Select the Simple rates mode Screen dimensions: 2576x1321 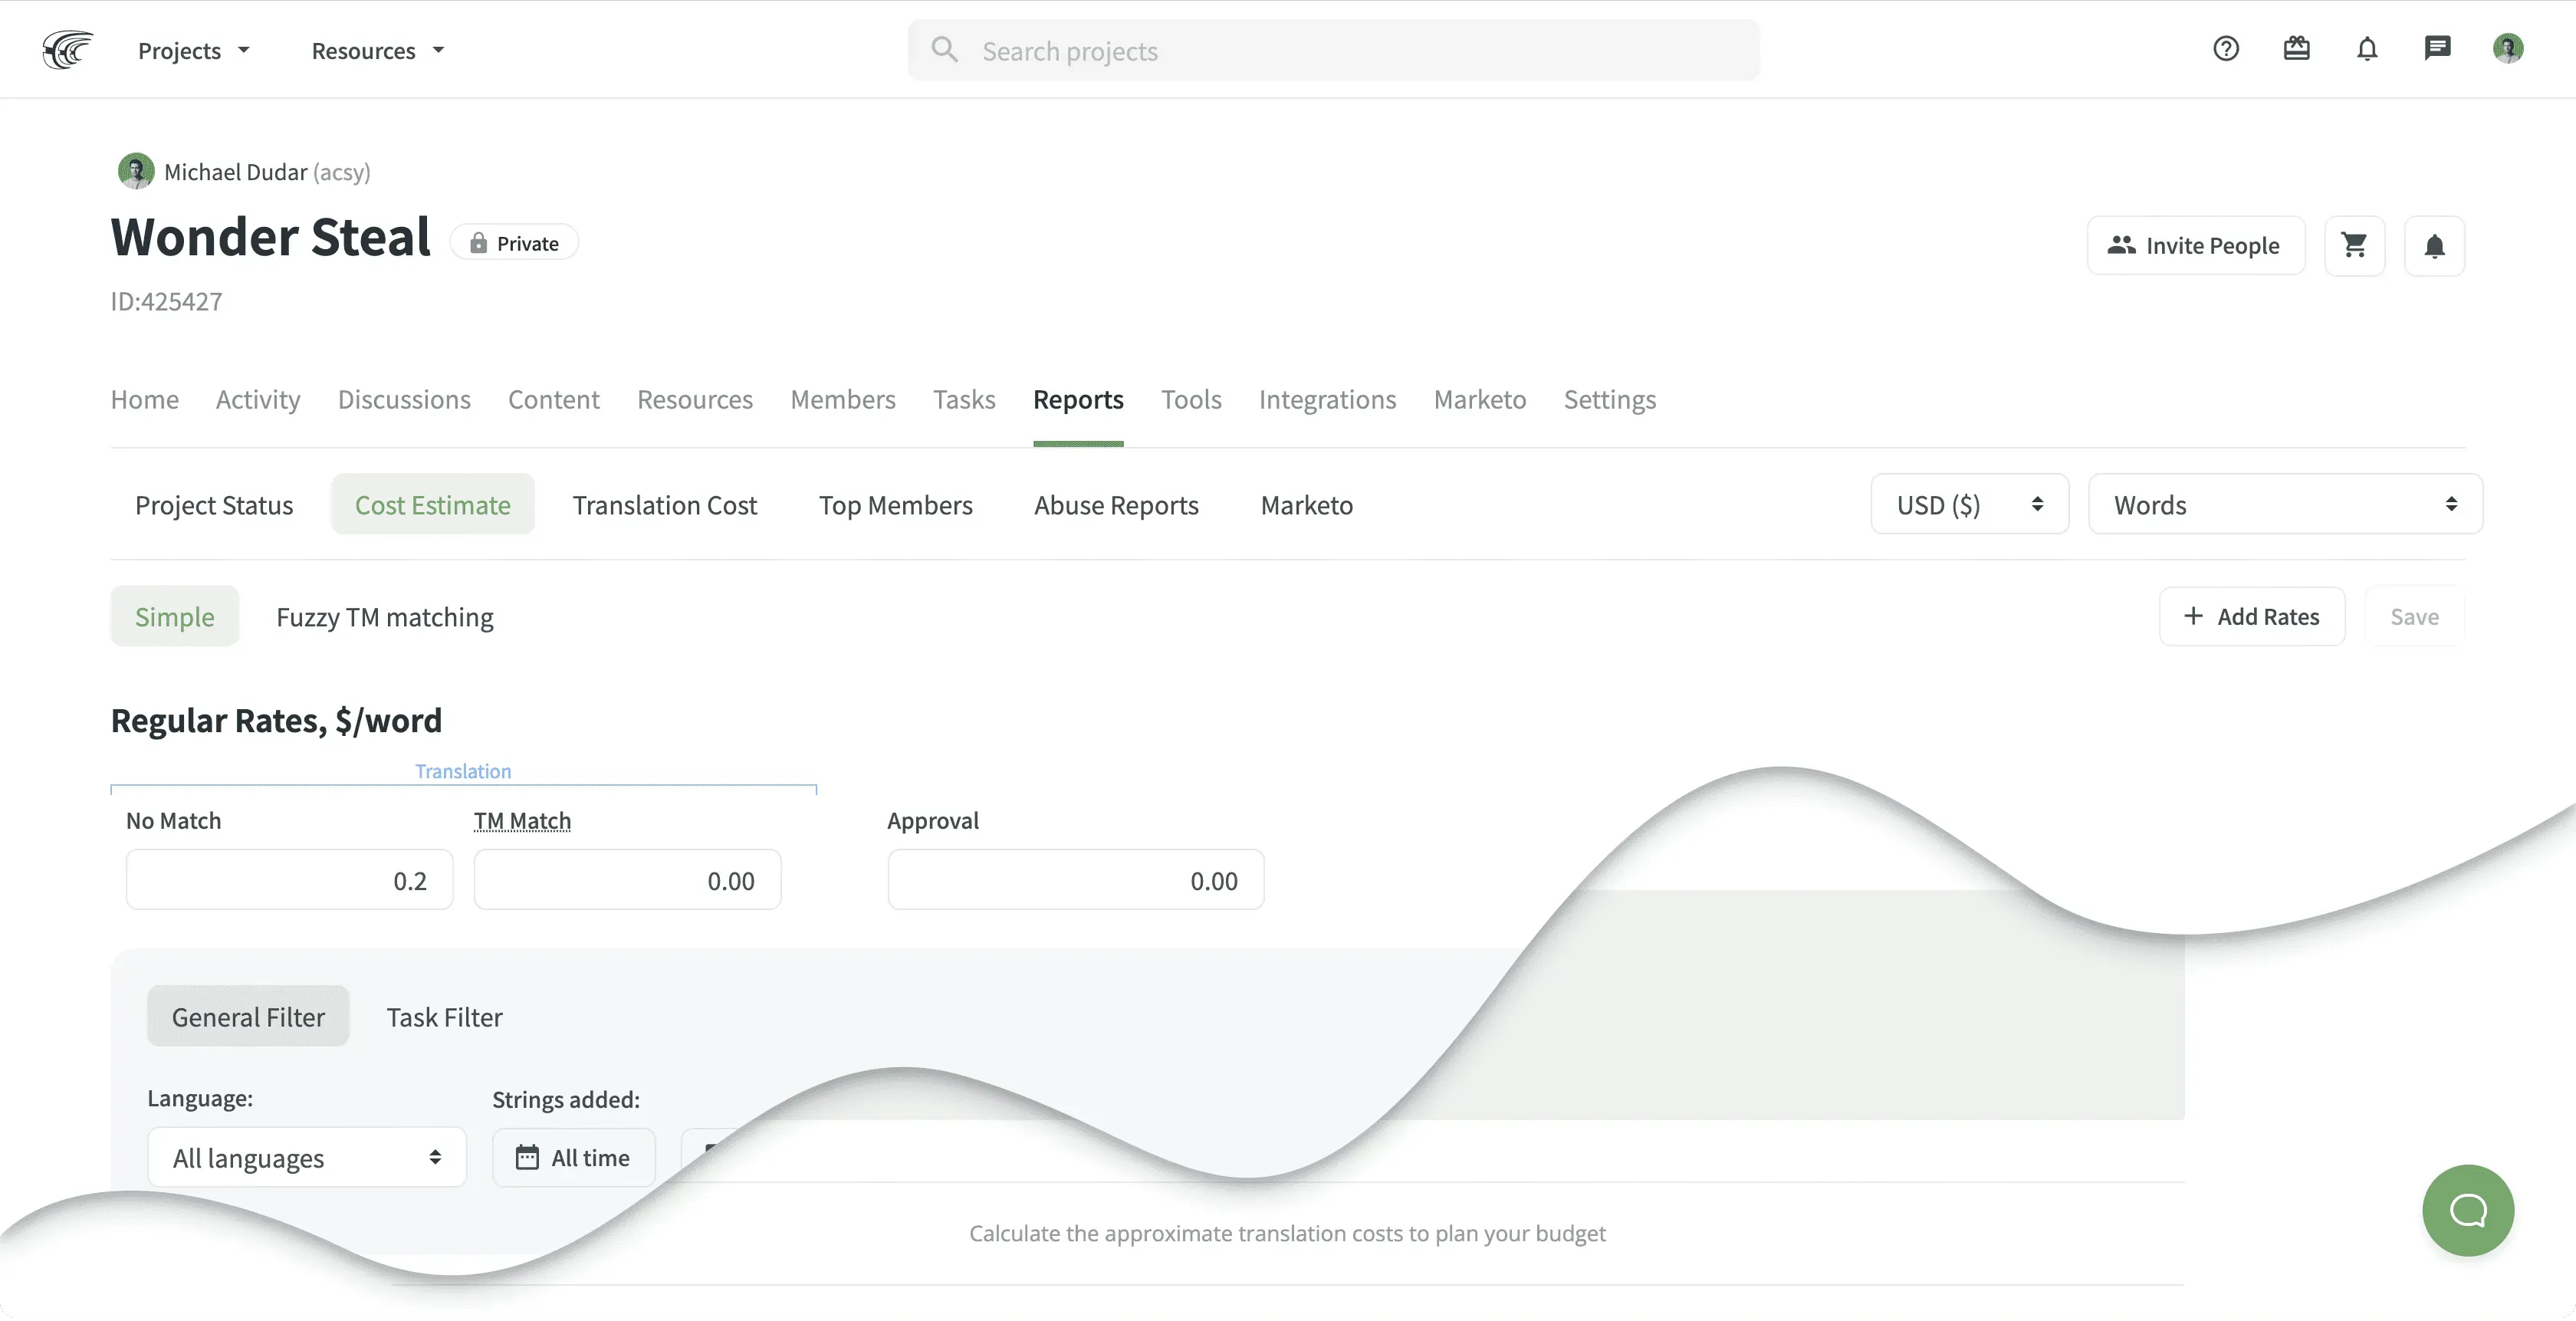click(x=174, y=616)
